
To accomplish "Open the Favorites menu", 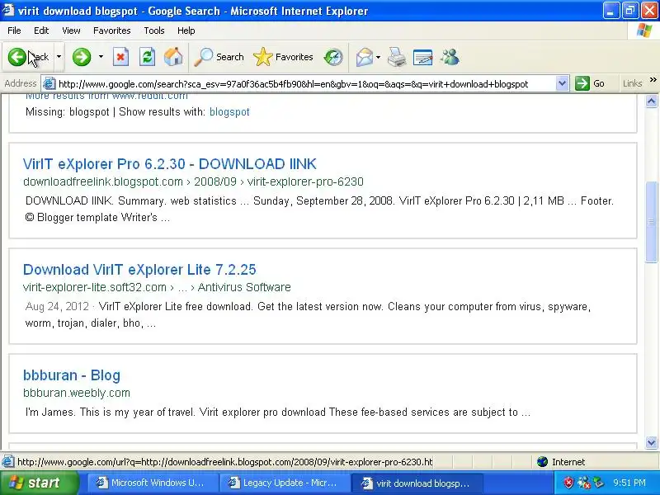I will coord(112,31).
